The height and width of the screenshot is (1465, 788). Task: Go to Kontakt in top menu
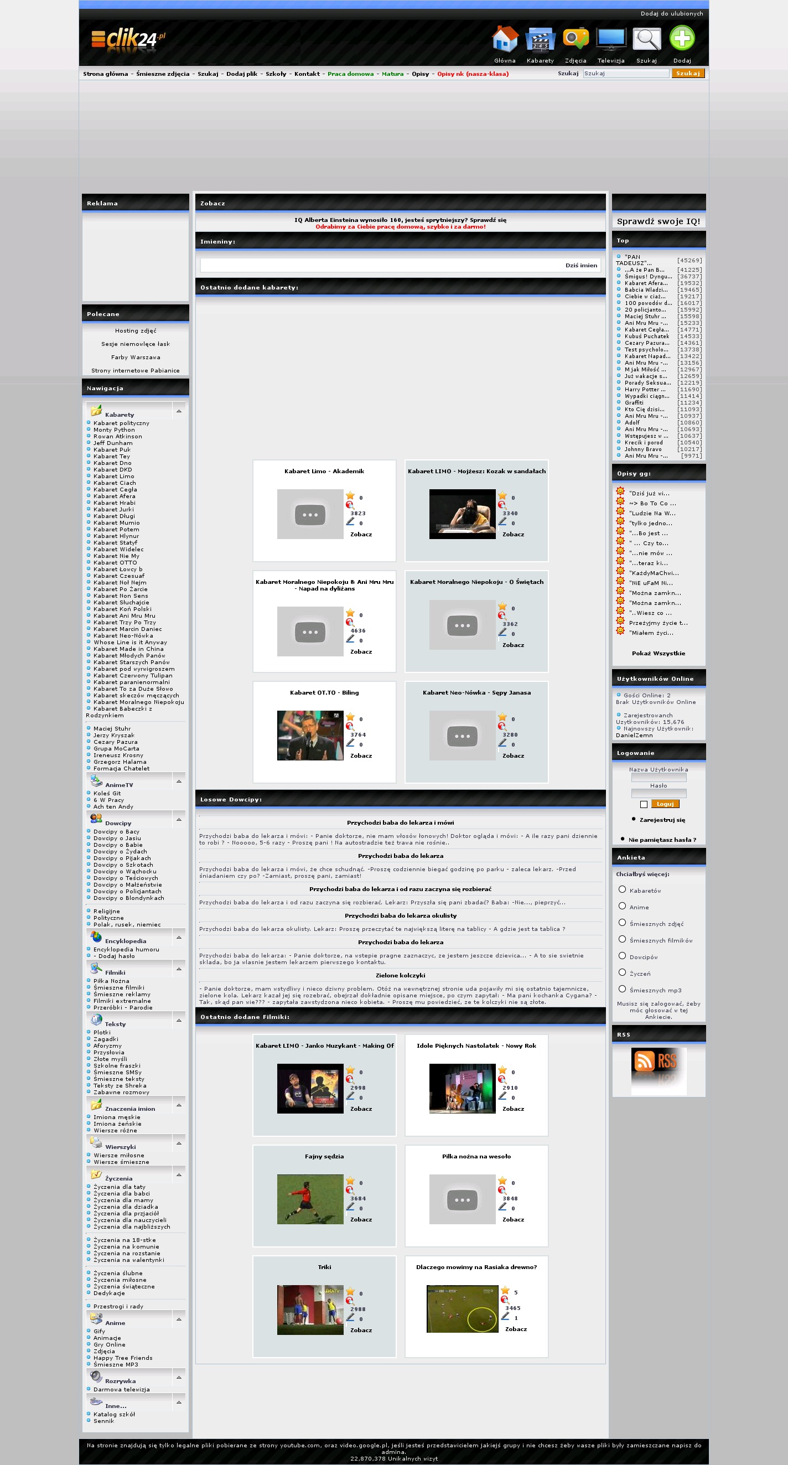[307, 74]
